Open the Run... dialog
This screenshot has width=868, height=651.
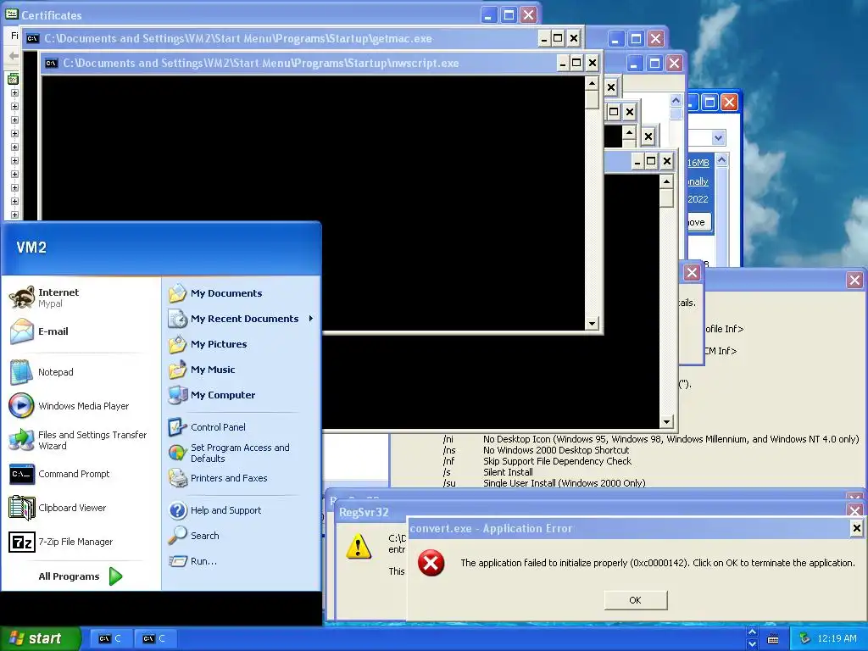click(x=242, y=561)
